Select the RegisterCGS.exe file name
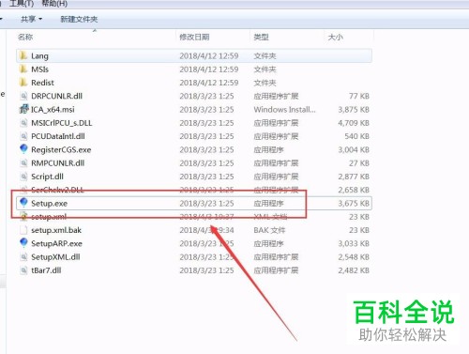 pyautogui.click(x=61, y=150)
